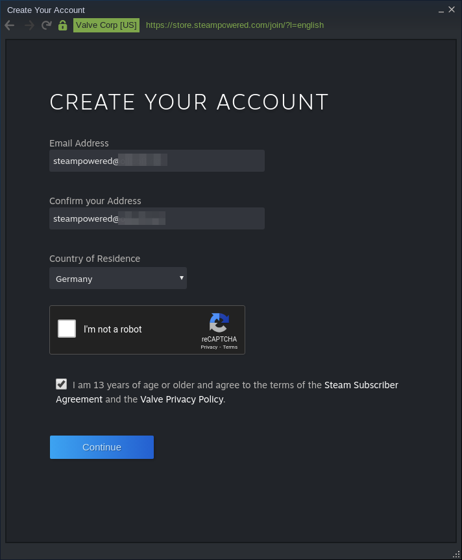This screenshot has width=462, height=560.
Task: Focus the Email Address input field
Action: 157,161
